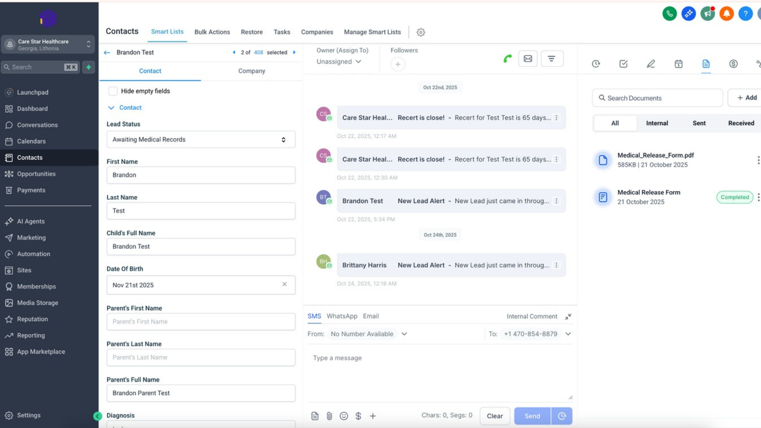Open the Appointments calendar icon on right panel
The image size is (761, 428).
tap(678, 63)
